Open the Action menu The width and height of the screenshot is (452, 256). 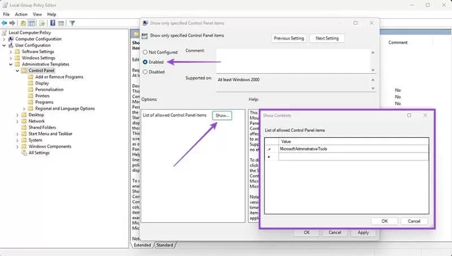pos(21,14)
